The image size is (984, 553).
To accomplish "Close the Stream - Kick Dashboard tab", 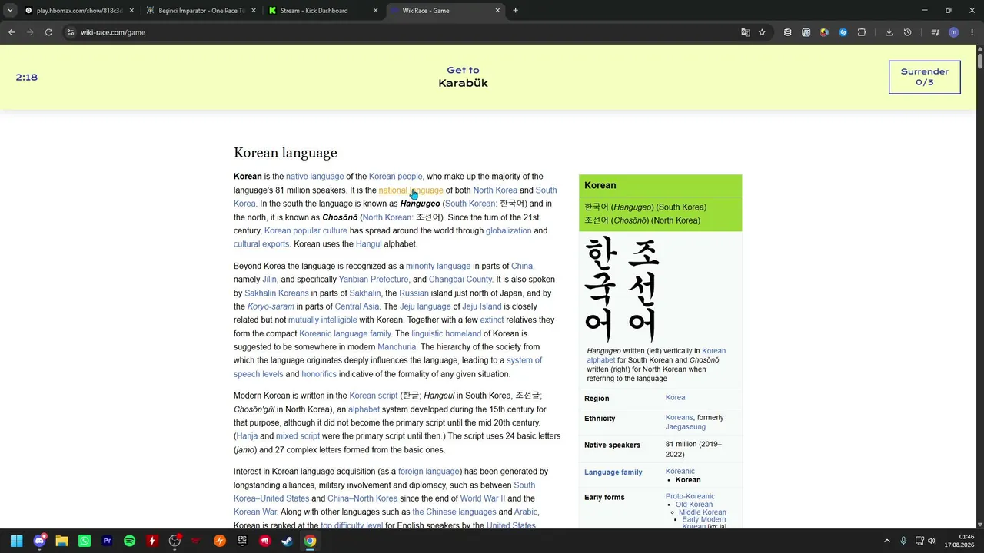I will (x=375, y=11).
